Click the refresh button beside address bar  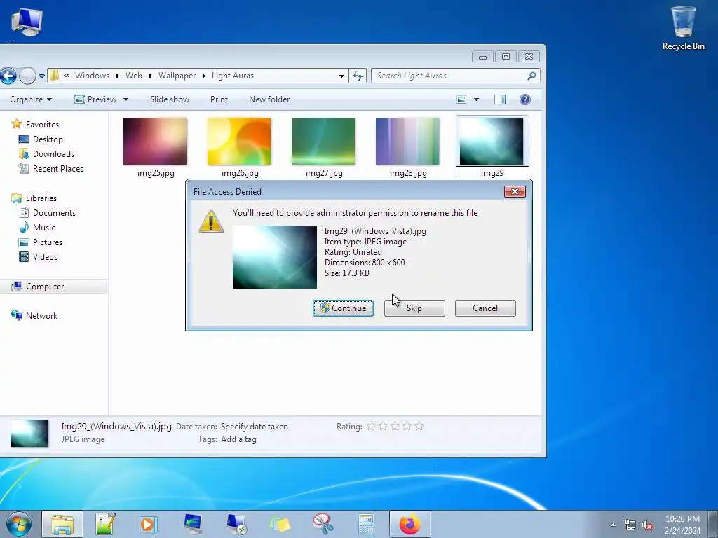pos(358,76)
